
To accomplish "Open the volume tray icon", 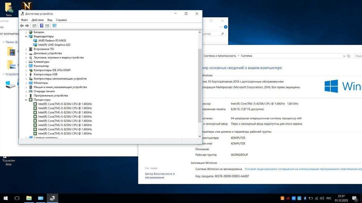I will point(322,198).
